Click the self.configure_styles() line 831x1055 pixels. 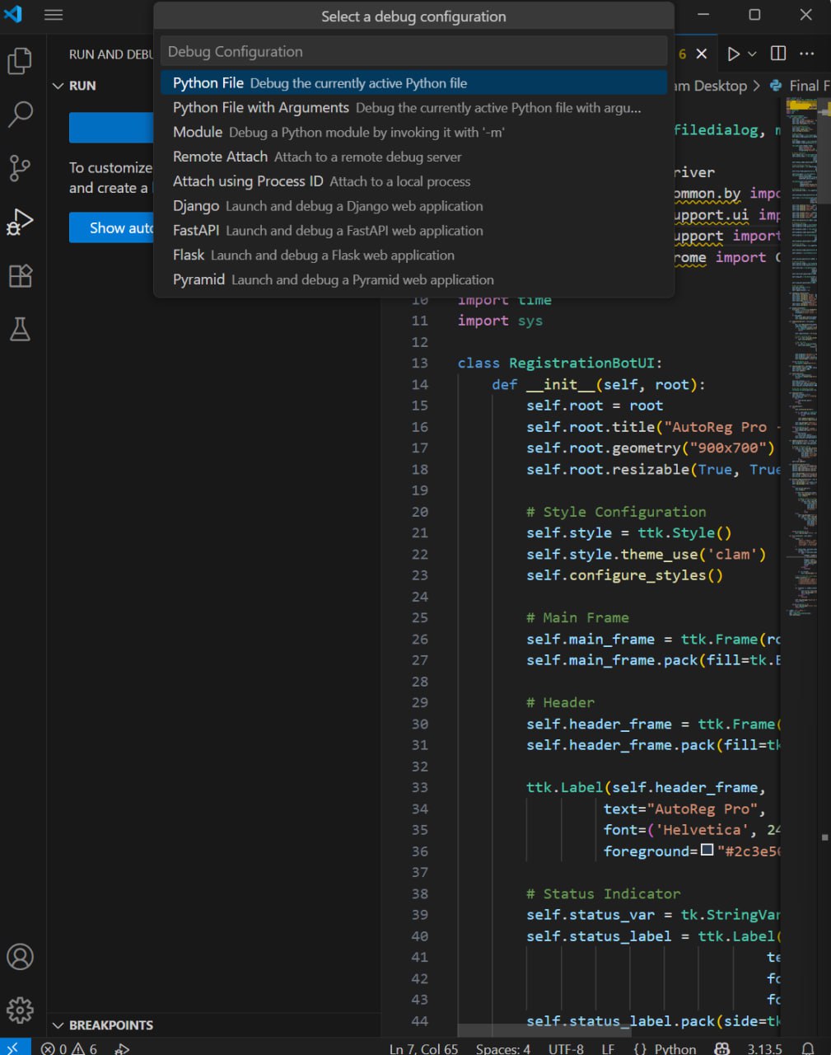tap(625, 575)
